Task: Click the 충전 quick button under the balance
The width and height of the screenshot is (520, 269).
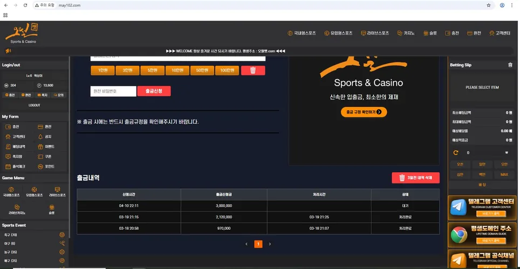Action: [10, 95]
